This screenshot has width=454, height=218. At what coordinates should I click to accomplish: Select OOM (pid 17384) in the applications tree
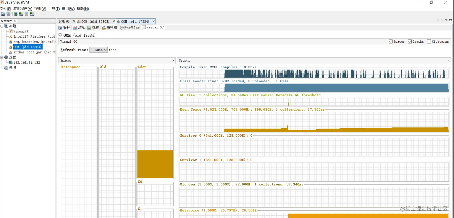pos(28,47)
